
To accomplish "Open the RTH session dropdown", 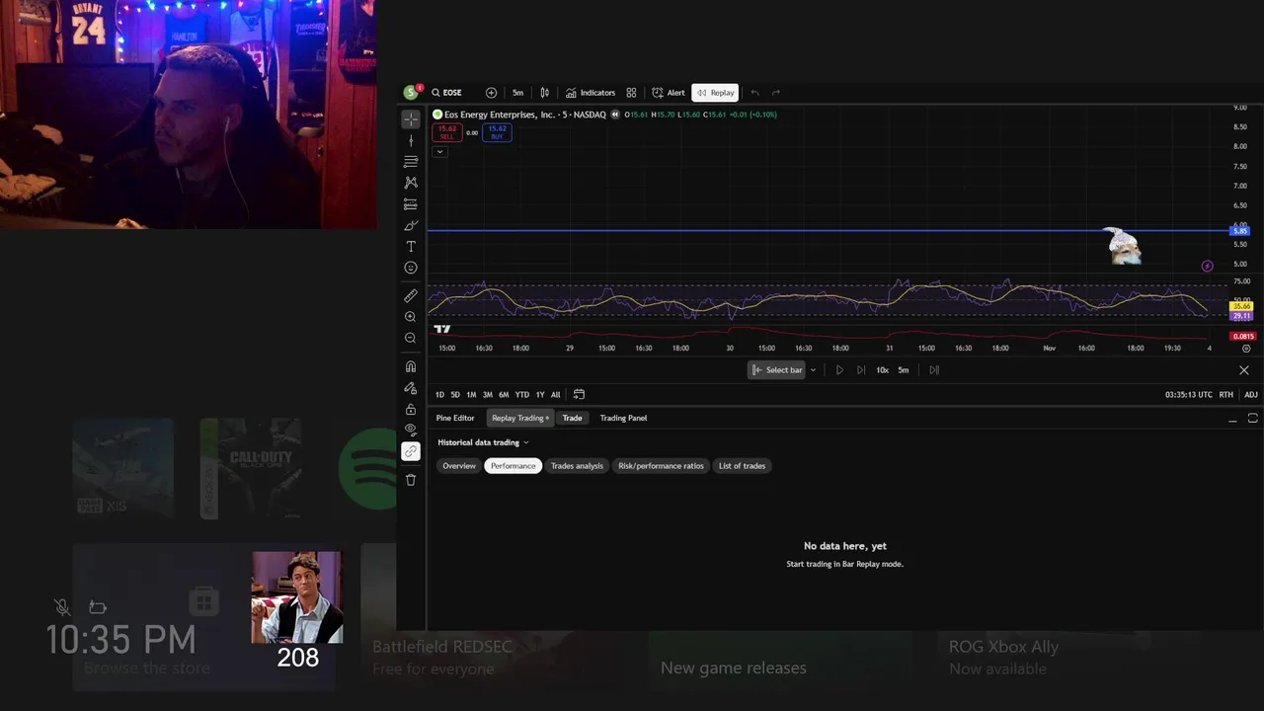I will click(x=1226, y=395).
